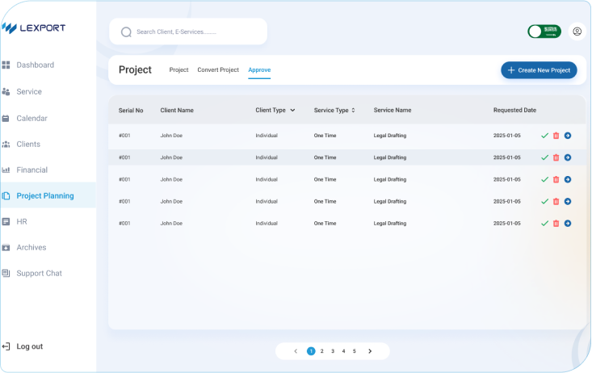The height and width of the screenshot is (373, 592).
Task: Open third row details via blue arrow
Action: pyautogui.click(x=568, y=179)
